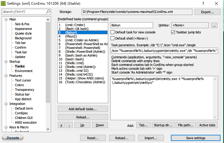Click the Storage path field
Image resolution: width=224 pixels, height=143 pixels.
137,12
